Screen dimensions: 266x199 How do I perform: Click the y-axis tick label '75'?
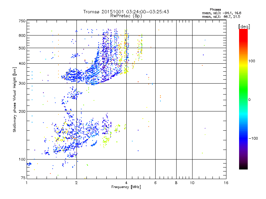23,178
